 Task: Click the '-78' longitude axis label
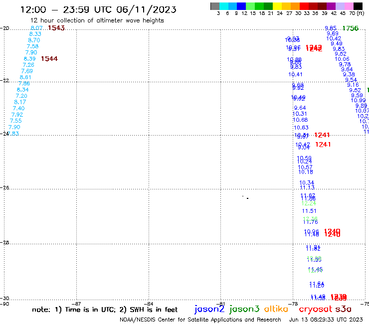[293, 304]
